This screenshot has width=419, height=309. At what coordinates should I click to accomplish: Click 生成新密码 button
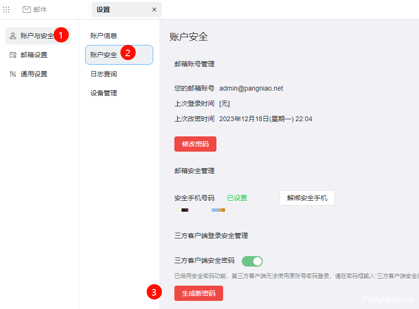click(x=199, y=293)
